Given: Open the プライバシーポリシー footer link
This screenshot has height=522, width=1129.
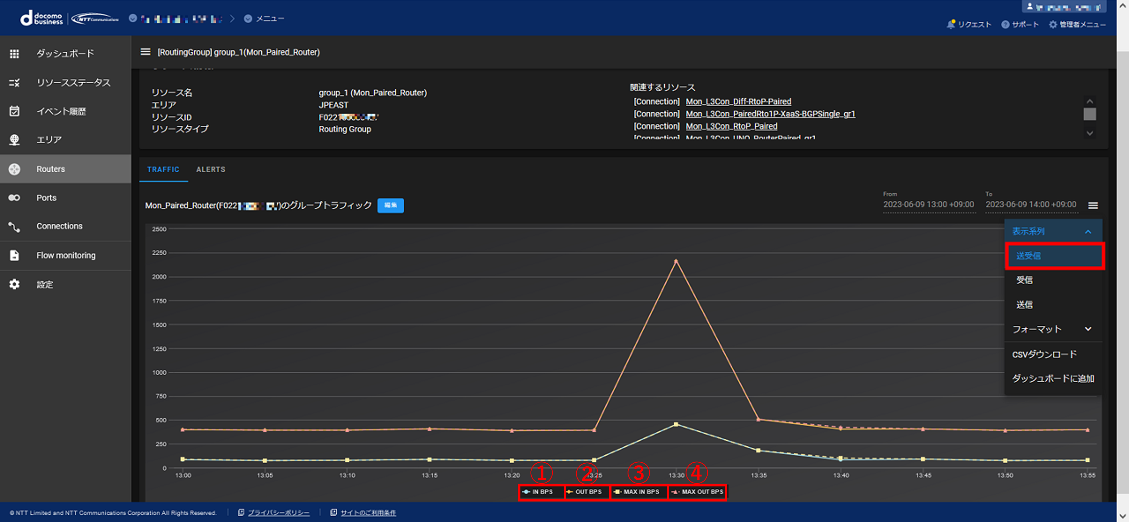Looking at the screenshot, I should point(279,513).
